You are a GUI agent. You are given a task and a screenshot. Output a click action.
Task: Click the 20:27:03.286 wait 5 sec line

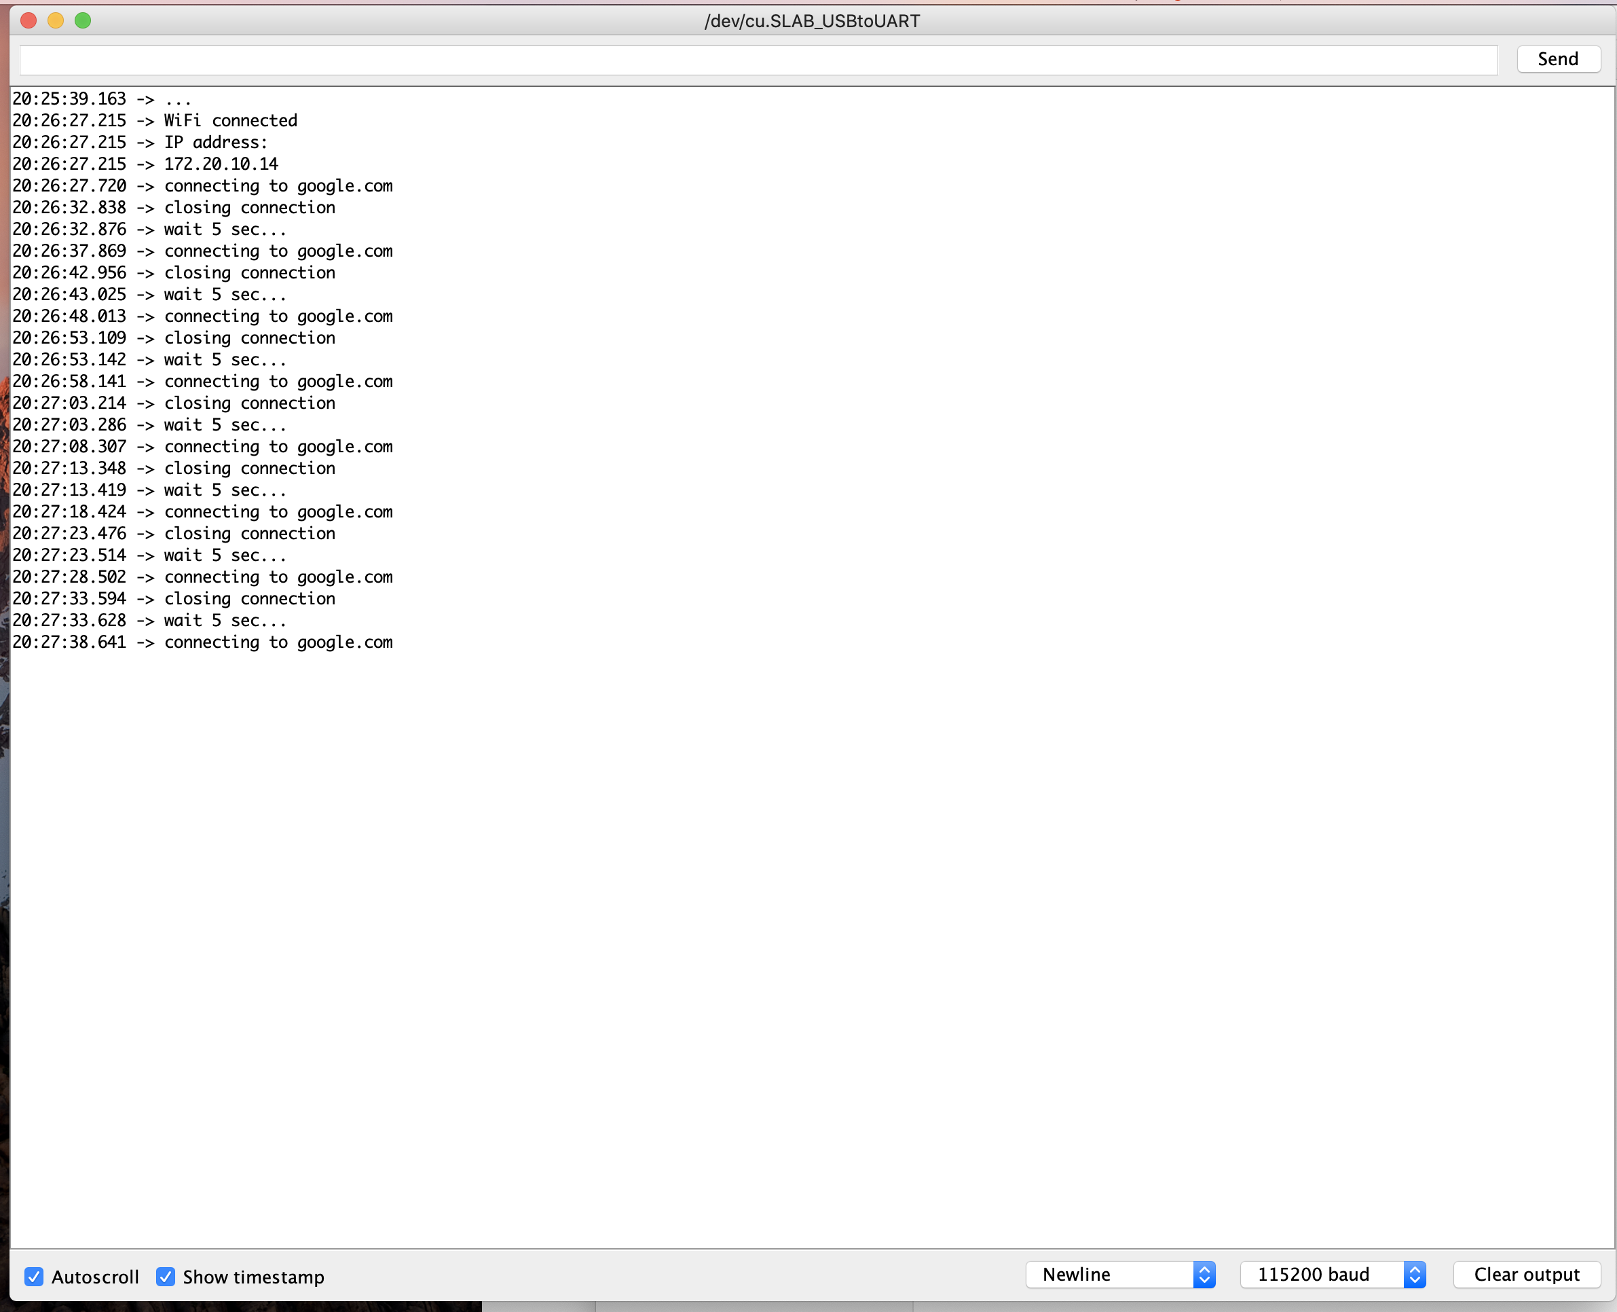click(x=149, y=424)
